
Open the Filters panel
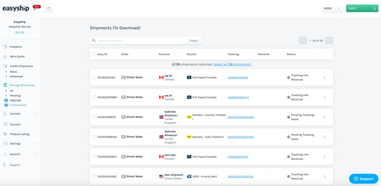[x=193, y=41]
